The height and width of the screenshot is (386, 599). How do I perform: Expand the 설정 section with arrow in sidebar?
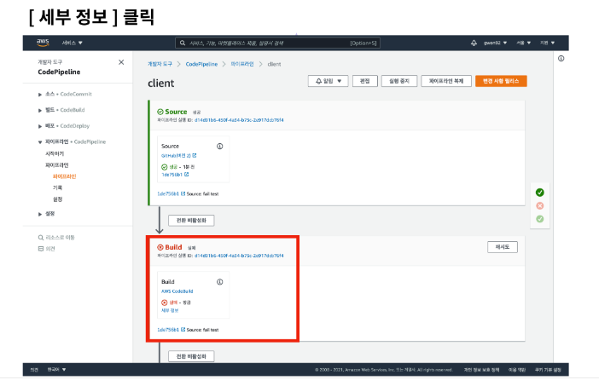click(x=40, y=214)
